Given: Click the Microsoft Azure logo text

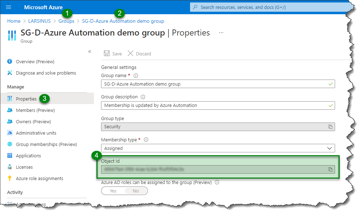Looking at the screenshot, I should [43, 7].
